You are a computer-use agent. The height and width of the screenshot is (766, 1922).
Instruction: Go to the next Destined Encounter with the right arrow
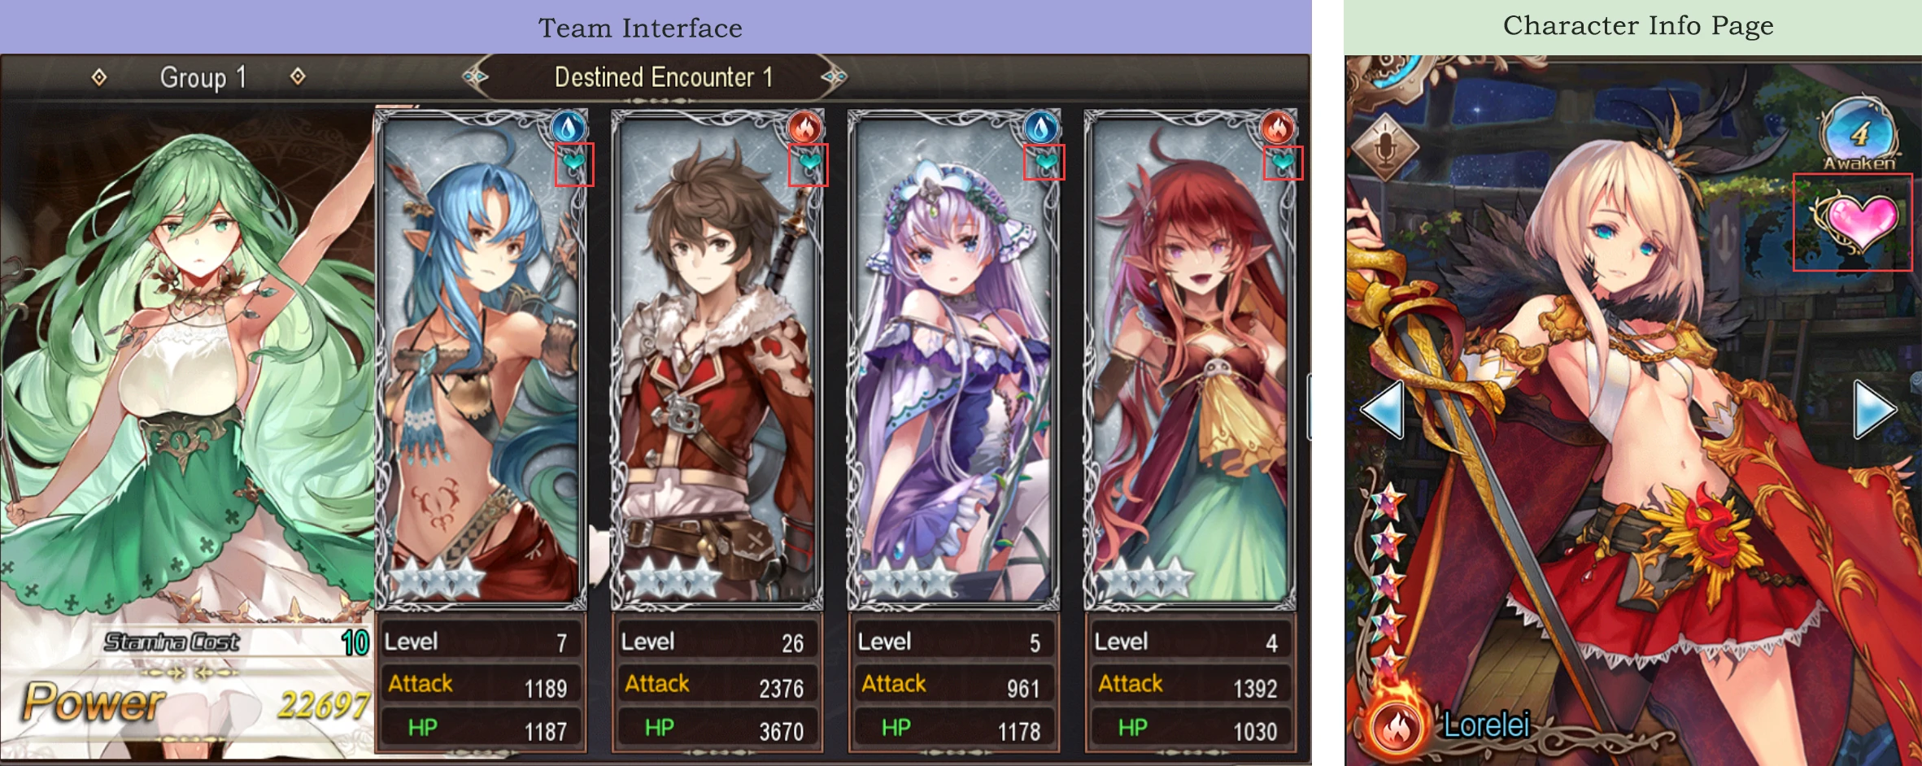[x=834, y=77]
